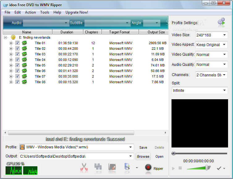Open the snapshot checkmark dropdown arrow

[x=224, y=168]
